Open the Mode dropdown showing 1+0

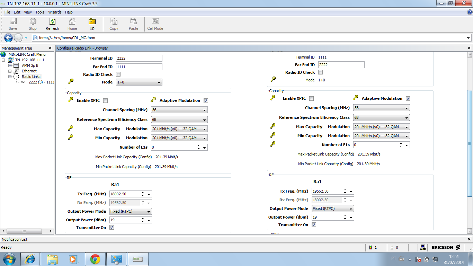pos(139,82)
